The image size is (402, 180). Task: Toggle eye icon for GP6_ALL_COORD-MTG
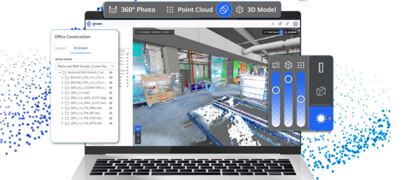click(x=111, y=87)
